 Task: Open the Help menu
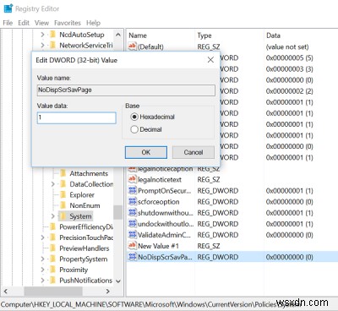[93, 23]
